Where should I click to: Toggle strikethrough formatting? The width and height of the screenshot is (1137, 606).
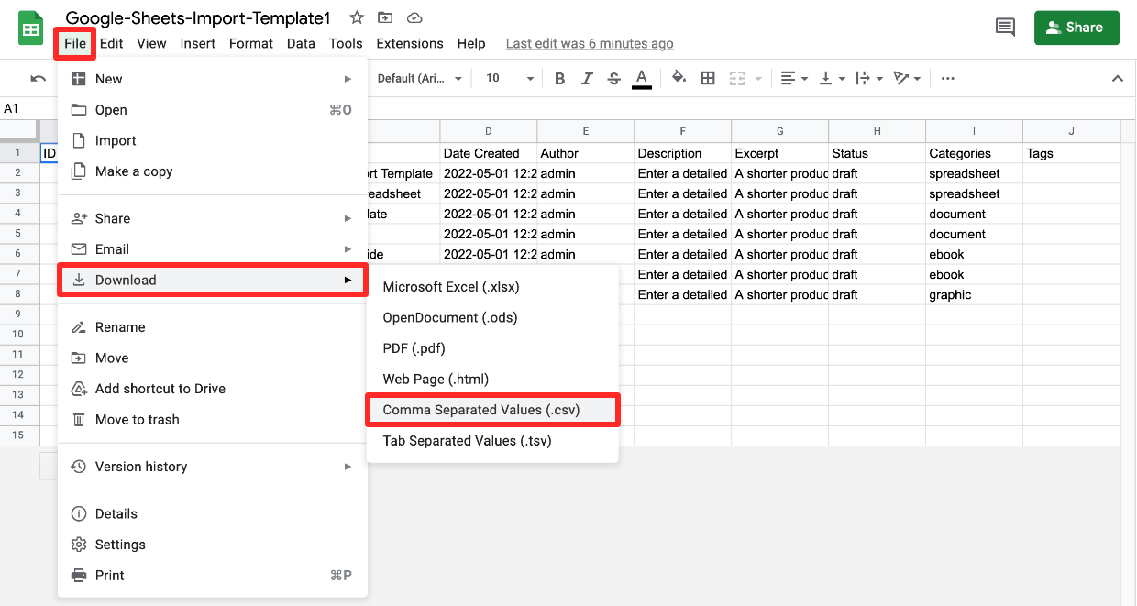[x=613, y=78]
